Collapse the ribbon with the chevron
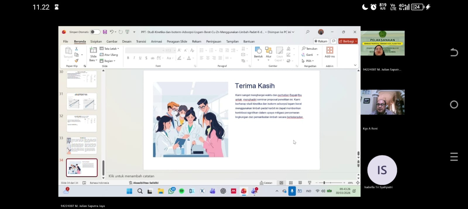 point(355,65)
